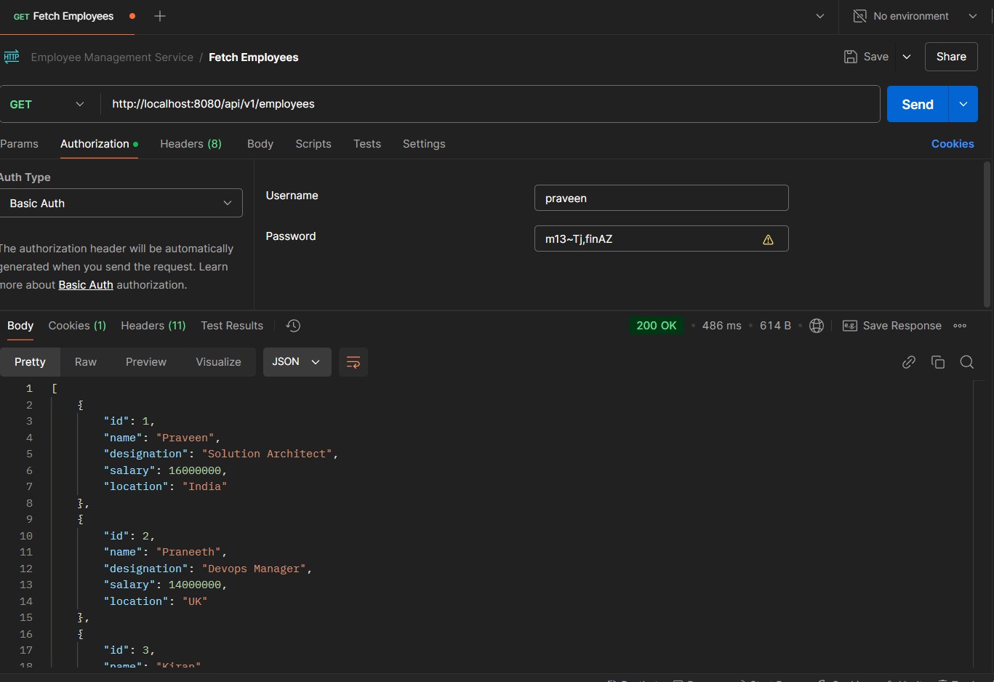Click the "UK" location value
This screenshot has height=682, width=994.
pyautogui.click(x=195, y=601)
